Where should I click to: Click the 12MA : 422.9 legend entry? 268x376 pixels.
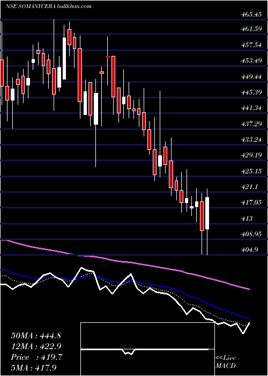click(36, 346)
